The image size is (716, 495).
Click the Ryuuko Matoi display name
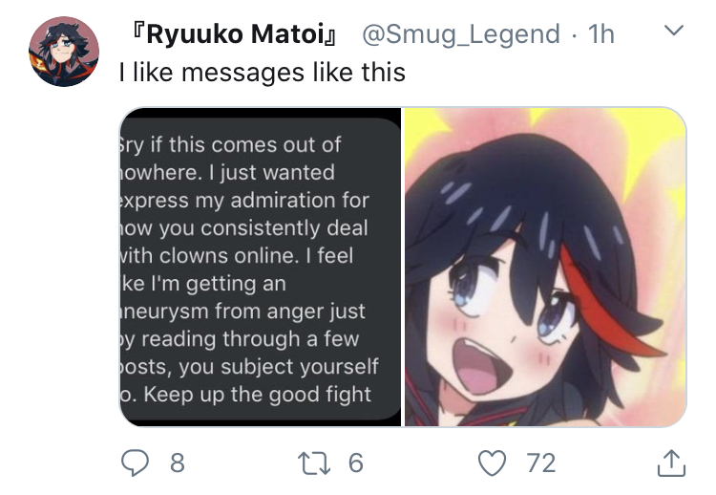pos(234,34)
